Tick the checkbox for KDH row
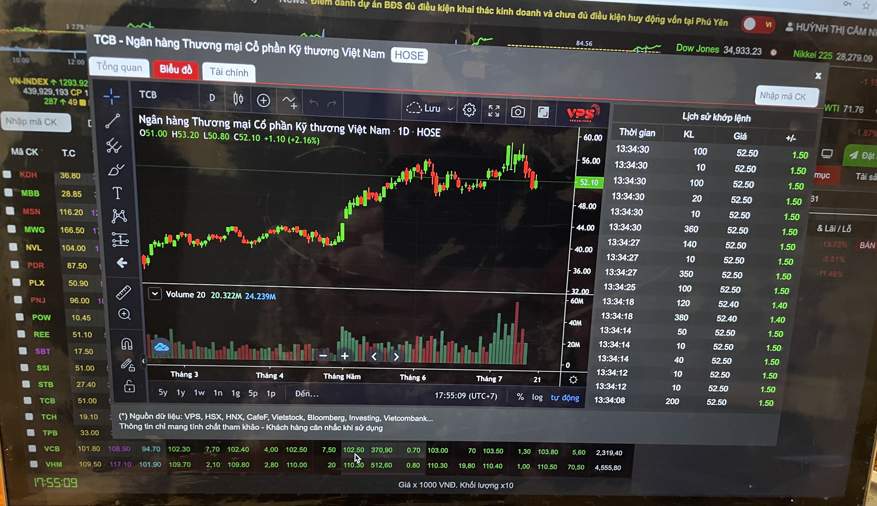The image size is (877, 506). 7,174
